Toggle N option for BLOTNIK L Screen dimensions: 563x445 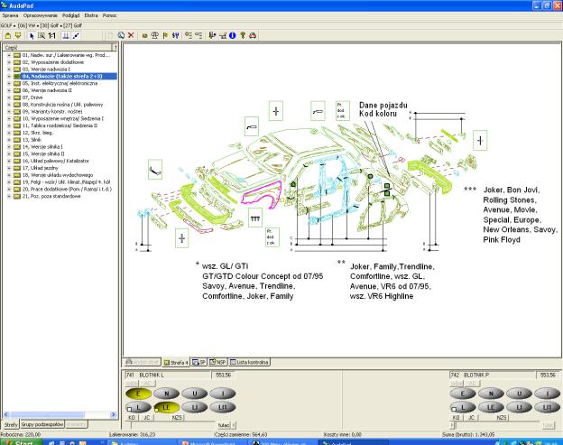pyautogui.click(x=166, y=394)
